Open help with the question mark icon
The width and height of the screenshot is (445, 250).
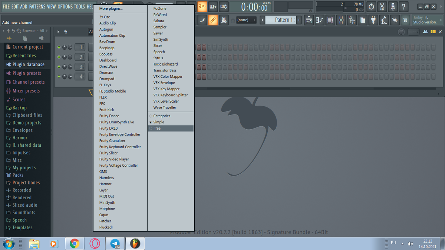coord(403,7)
